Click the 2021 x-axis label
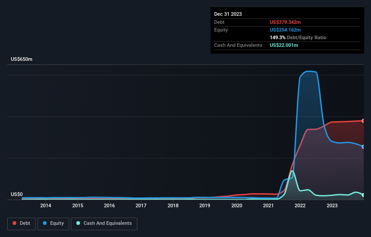The width and height of the screenshot is (371, 237). coord(268,205)
